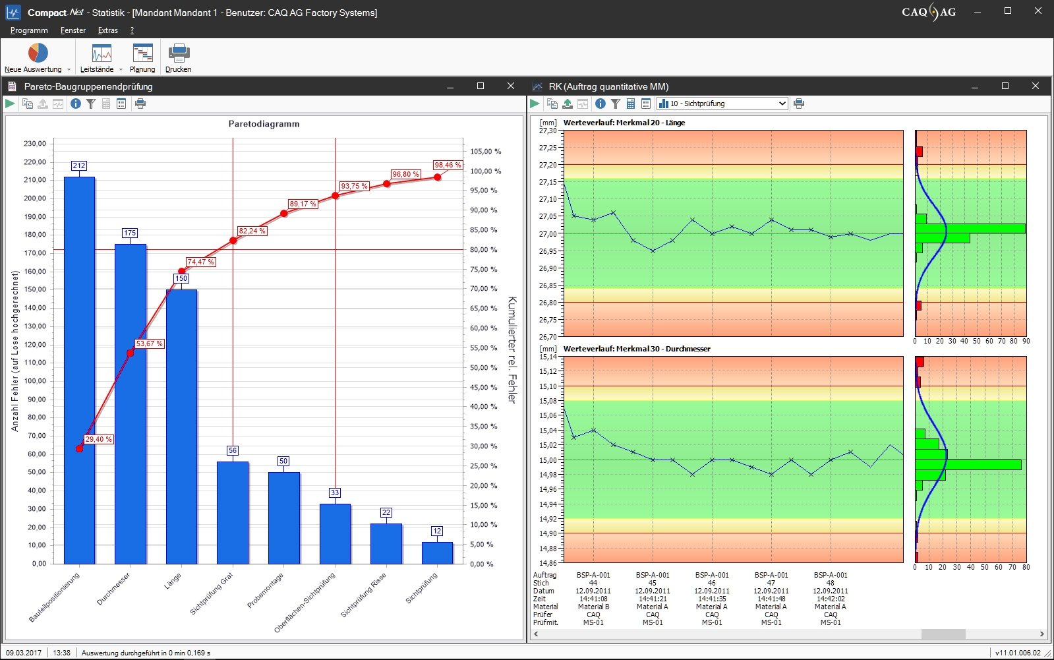Click the line chart icon in RK toolbar
This screenshot has width=1054, height=660.
coord(583,104)
